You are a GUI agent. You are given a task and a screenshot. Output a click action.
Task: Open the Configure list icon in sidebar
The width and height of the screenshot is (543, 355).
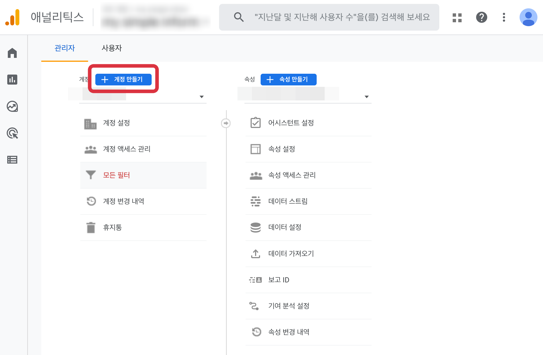12,160
